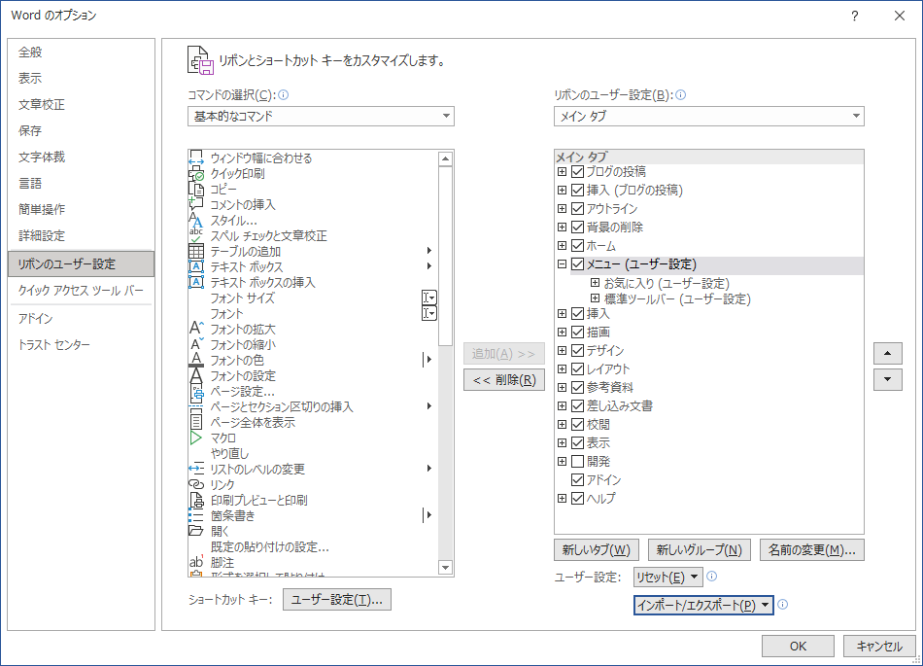Click the フォントの設定 icon
Screen dimensions: 923x666
[196, 375]
